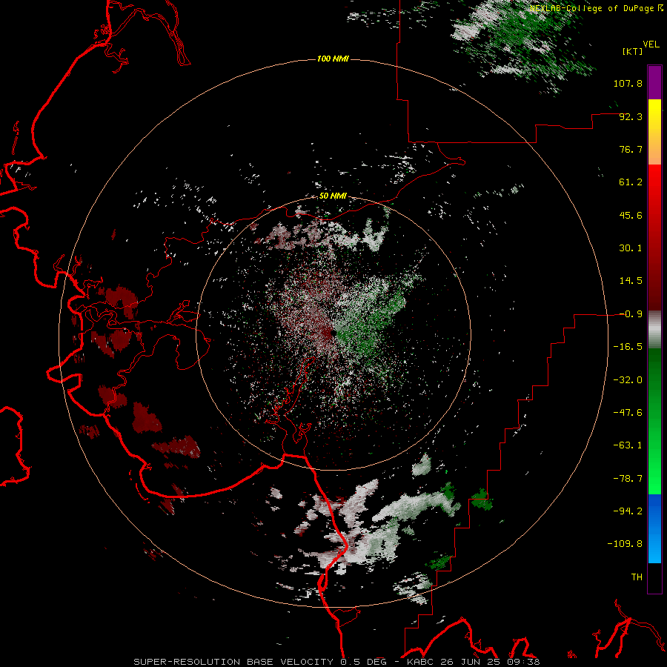Click the purple segment of the velocity color bar
The image size is (667, 667).
[654, 82]
